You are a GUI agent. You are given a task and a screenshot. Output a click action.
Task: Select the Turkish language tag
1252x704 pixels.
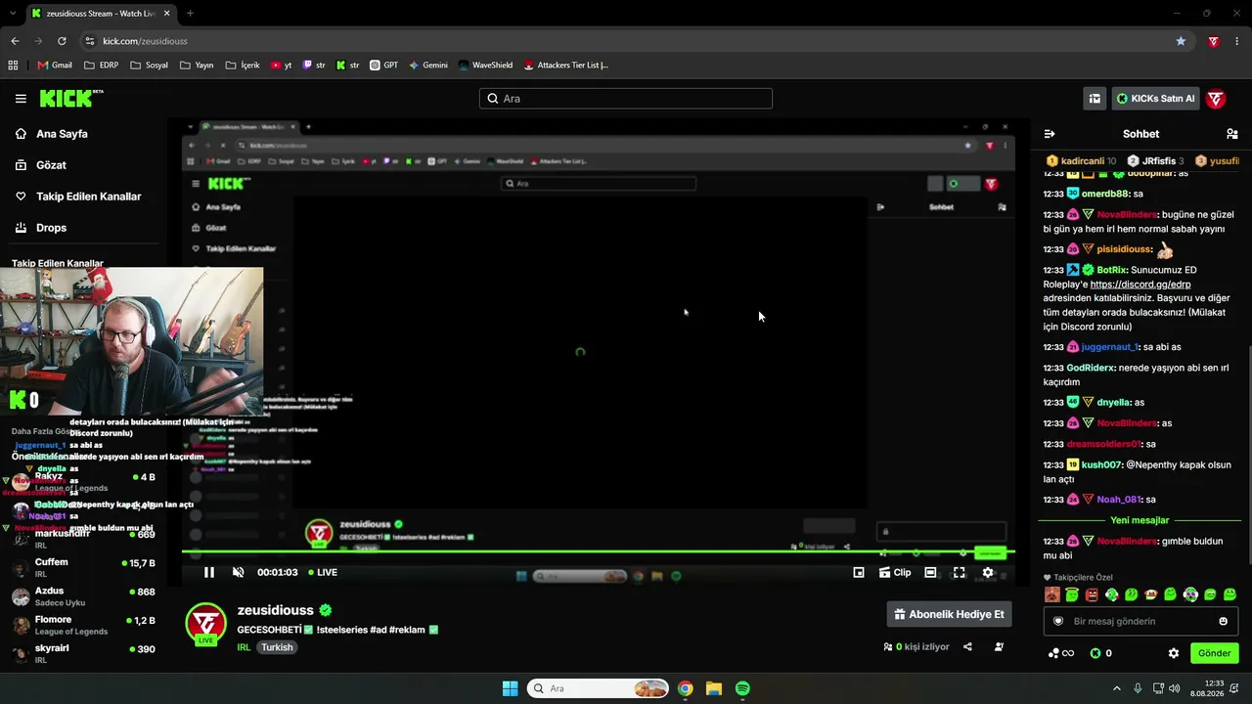277,647
